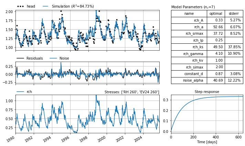Click the stderr value 37.85%
This screenshot has height=146, width=245.
pos(234,47)
